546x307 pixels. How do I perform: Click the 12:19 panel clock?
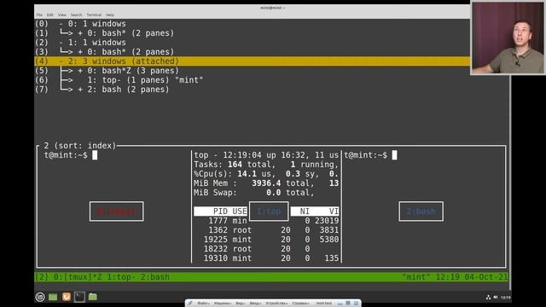pyautogui.click(x=506, y=298)
